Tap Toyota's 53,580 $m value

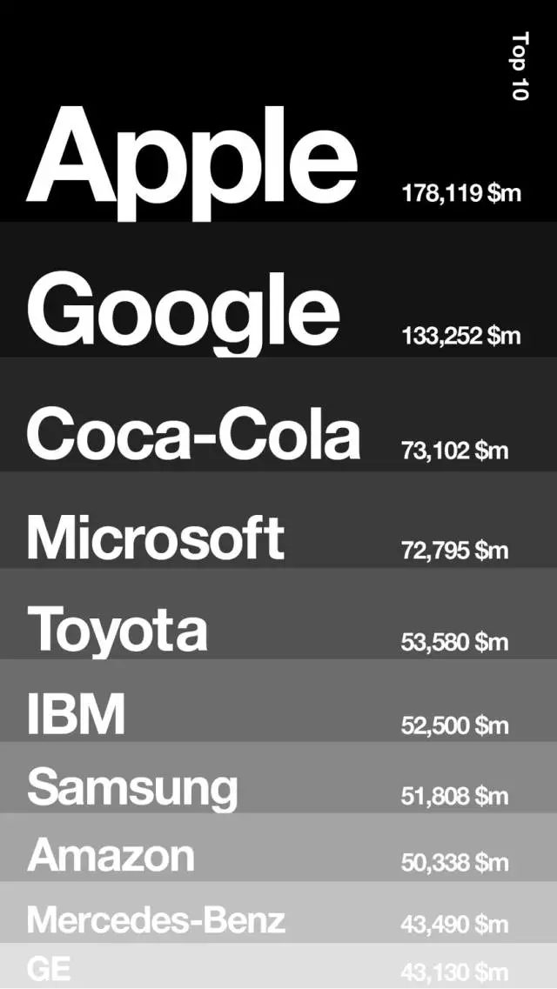[454, 643]
